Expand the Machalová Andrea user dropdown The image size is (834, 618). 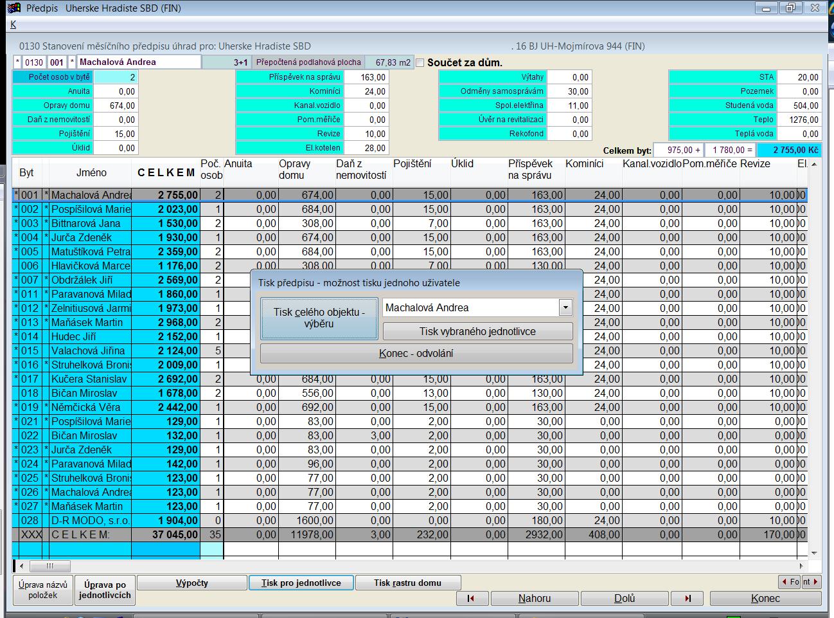click(x=565, y=308)
